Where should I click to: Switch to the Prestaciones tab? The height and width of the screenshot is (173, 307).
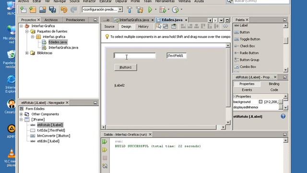(x=75, y=20)
